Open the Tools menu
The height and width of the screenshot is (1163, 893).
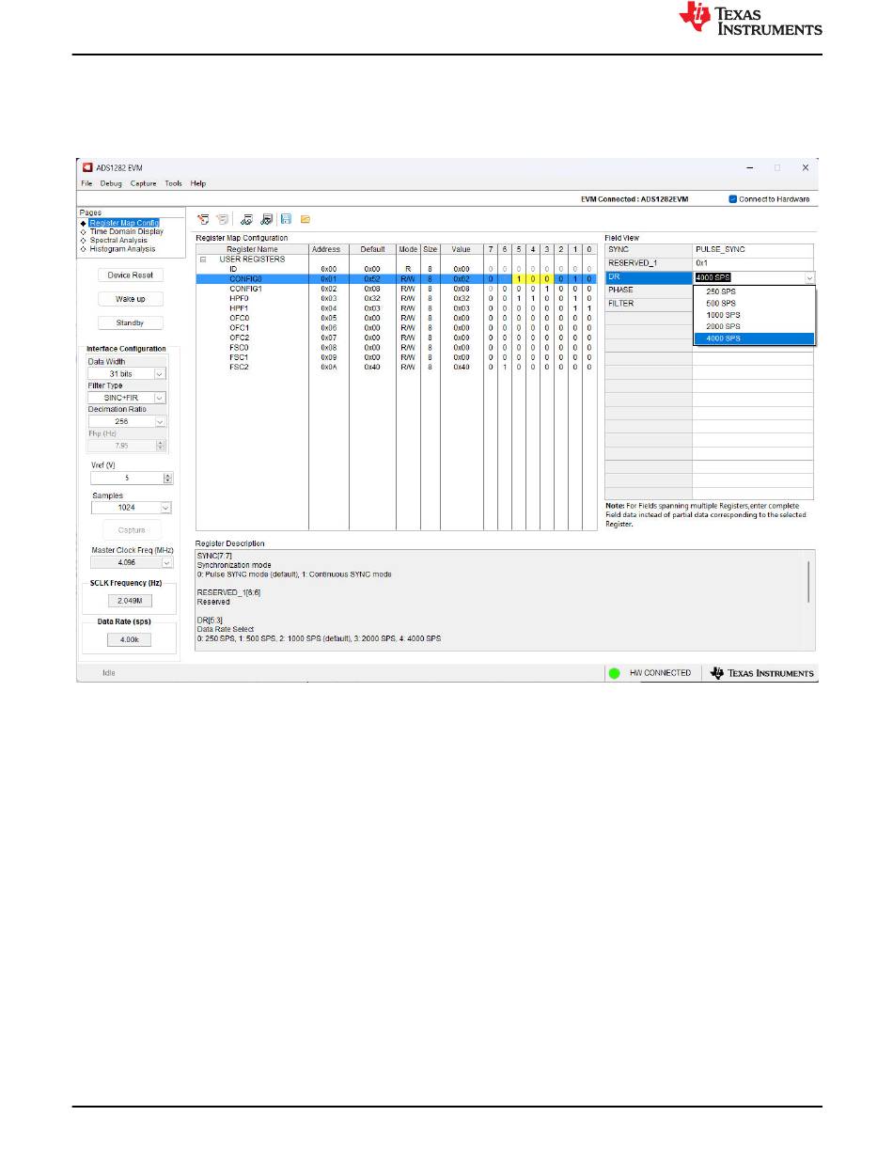173,183
